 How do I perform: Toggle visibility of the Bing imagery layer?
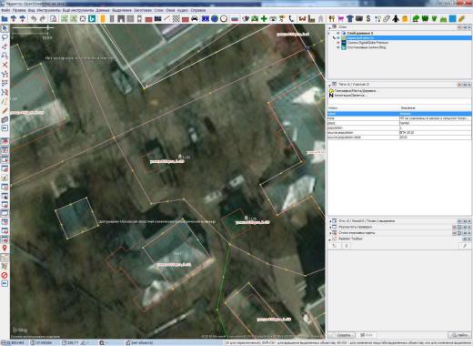338,47
